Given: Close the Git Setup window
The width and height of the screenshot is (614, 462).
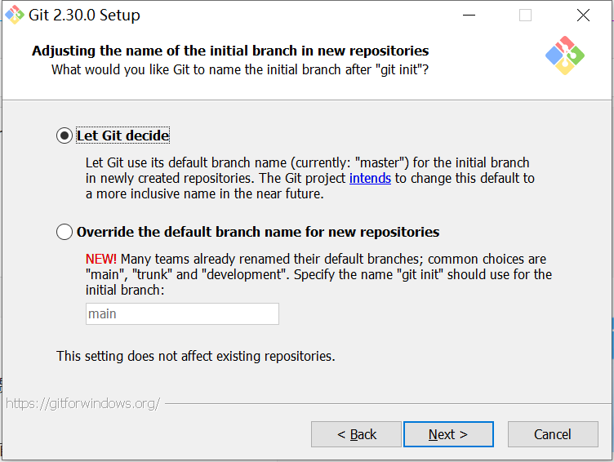Looking at the screenshot, I should pyautogui.click(x=583, y=16).
